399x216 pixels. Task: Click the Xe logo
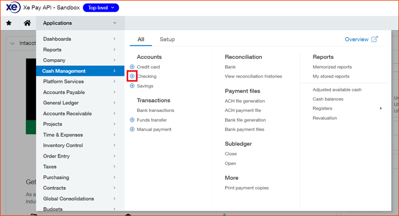point(13,7)
